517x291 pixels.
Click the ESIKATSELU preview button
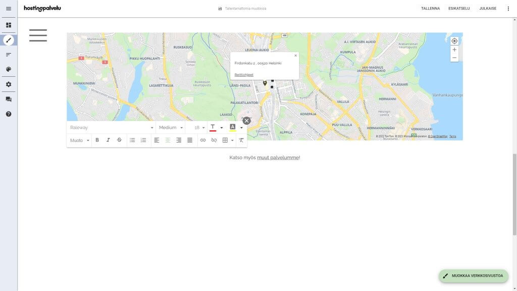coord(459,9)
